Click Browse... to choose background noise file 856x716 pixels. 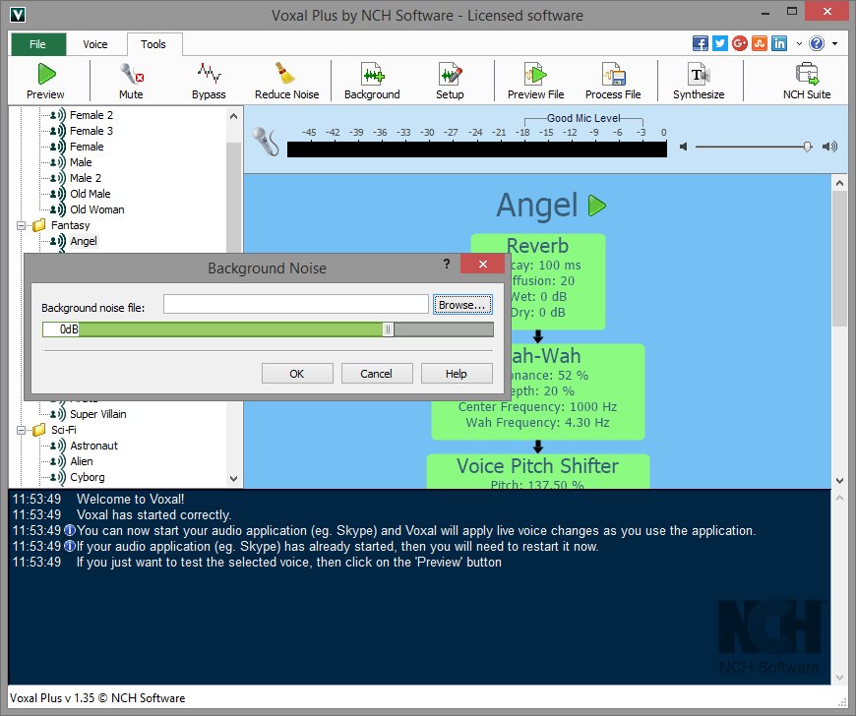click(x=462, y=305)
